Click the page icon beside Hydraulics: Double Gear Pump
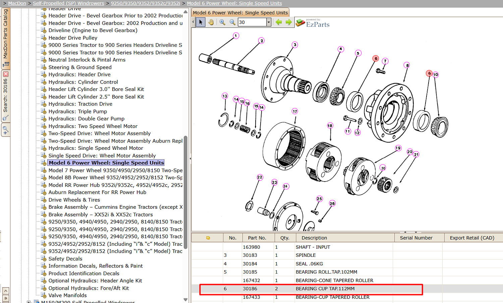 44,119
